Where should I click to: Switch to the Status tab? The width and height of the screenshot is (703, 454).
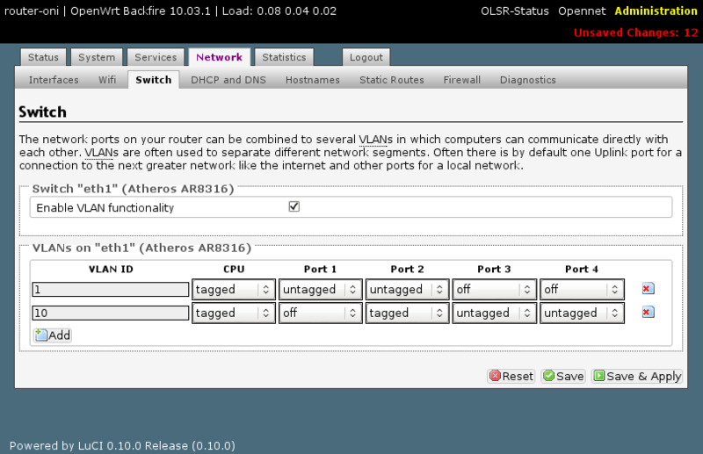(43, 57)
